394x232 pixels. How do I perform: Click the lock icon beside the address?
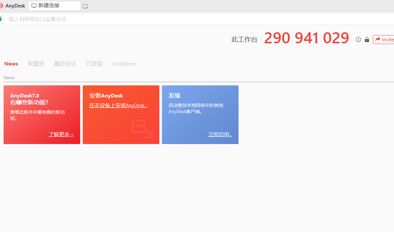[367, 39]
